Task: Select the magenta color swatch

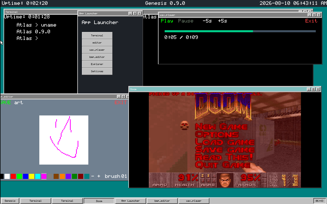Action: coord(44,176)
